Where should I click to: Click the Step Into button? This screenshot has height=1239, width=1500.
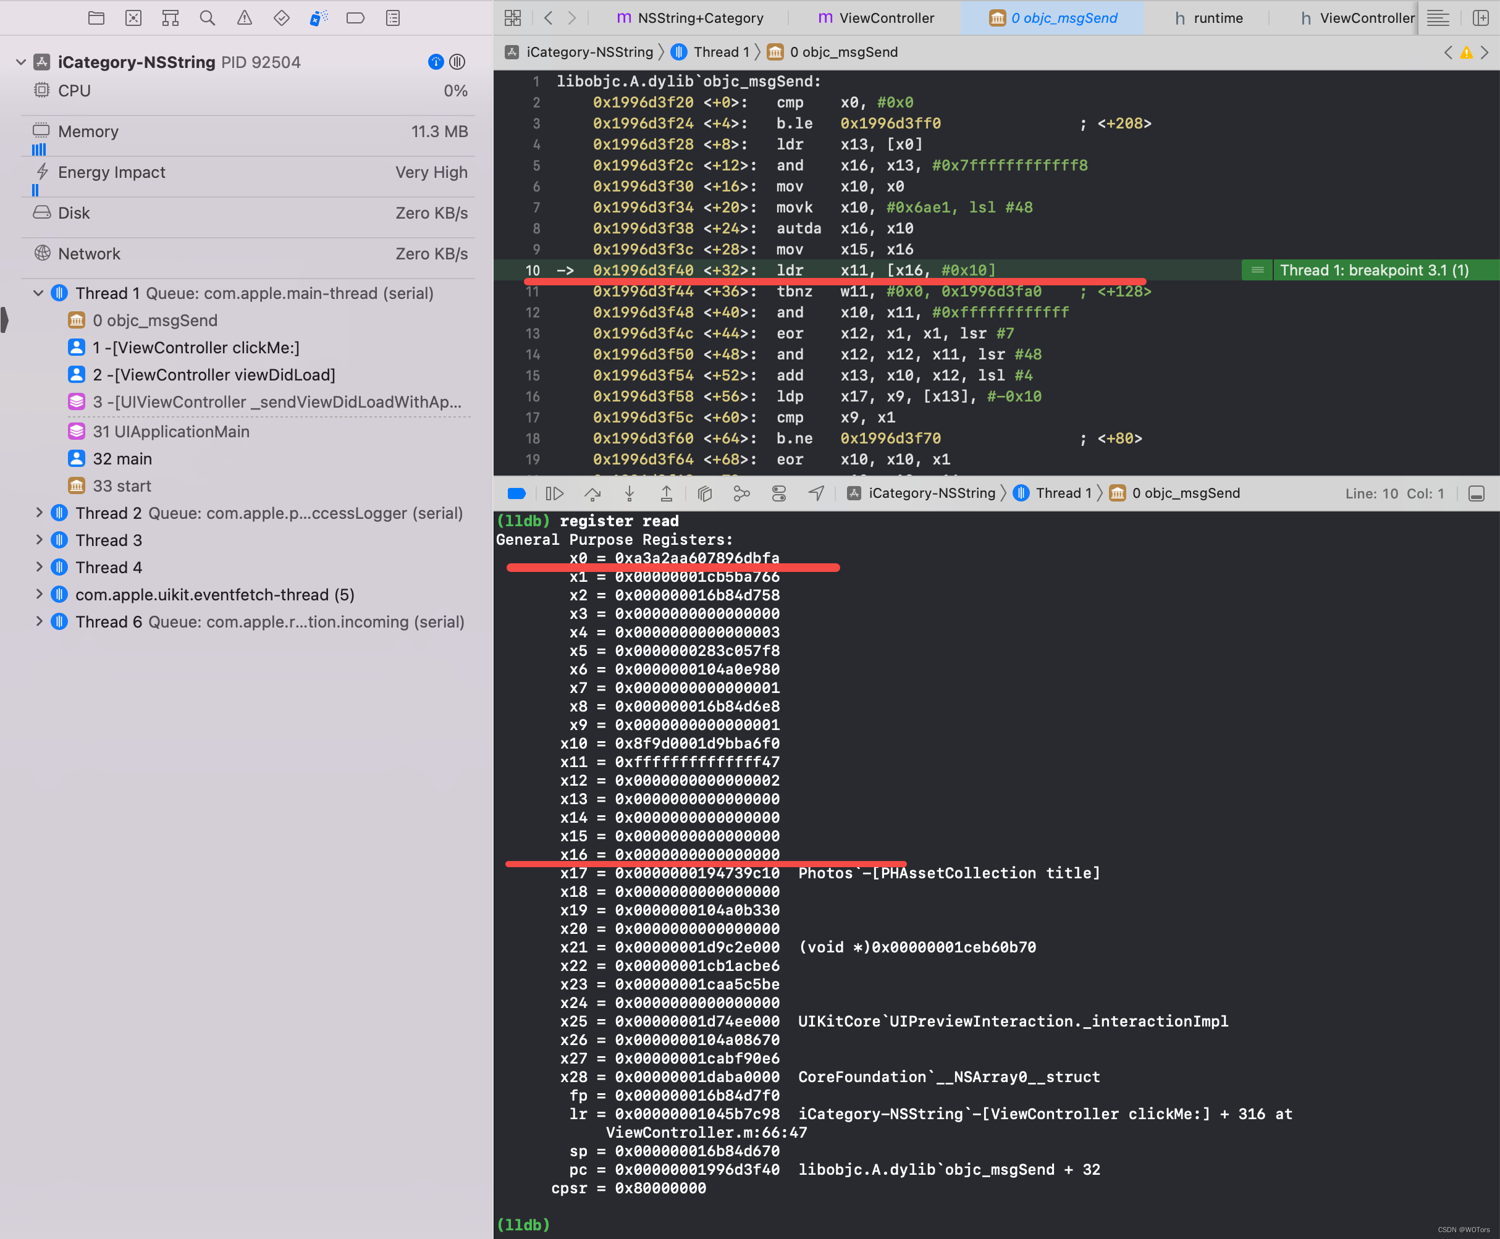pos(630,493)
